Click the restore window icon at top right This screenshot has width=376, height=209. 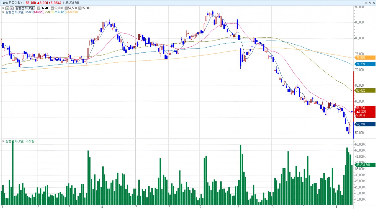tap(370, 3)
